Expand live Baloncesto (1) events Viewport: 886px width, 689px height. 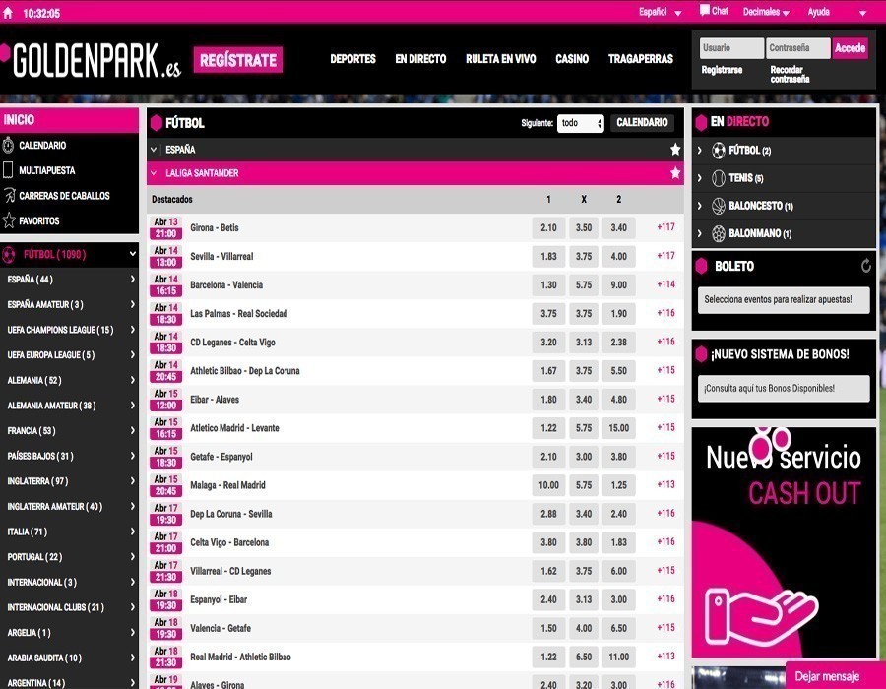700,206
